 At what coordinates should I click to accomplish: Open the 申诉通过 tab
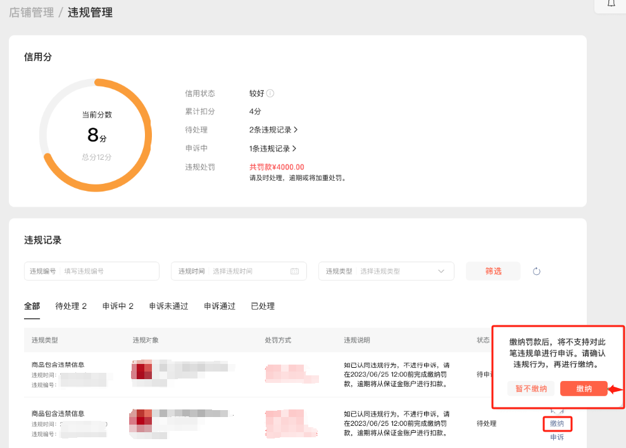coord(219,306)
